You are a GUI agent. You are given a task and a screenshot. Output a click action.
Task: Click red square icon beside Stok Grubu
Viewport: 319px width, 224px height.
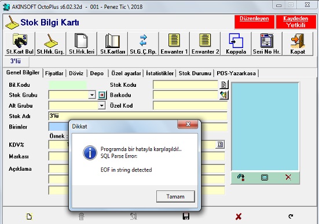(102, 95)
